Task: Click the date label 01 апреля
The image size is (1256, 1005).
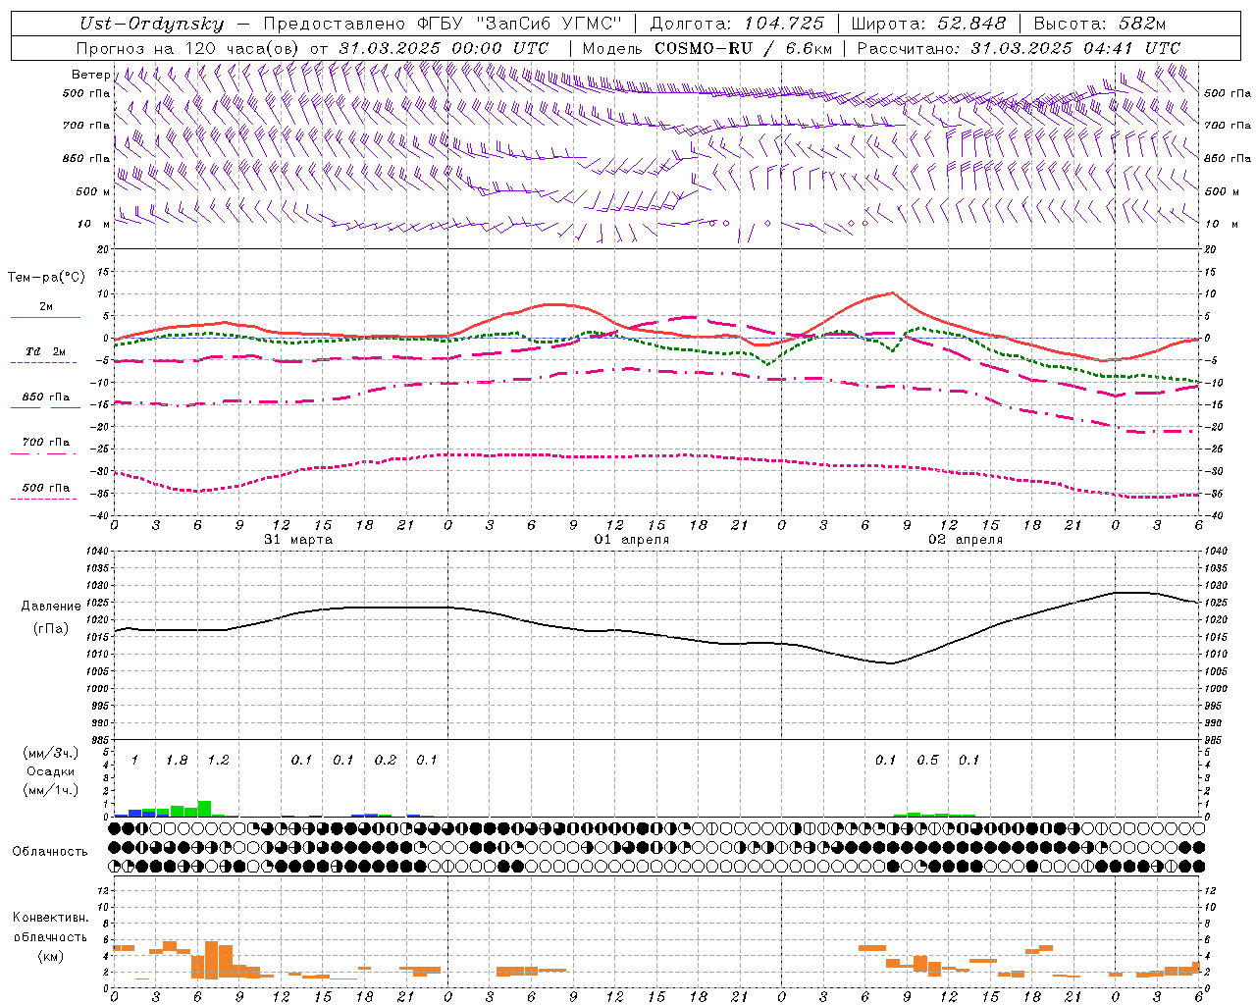Action: 632,540
